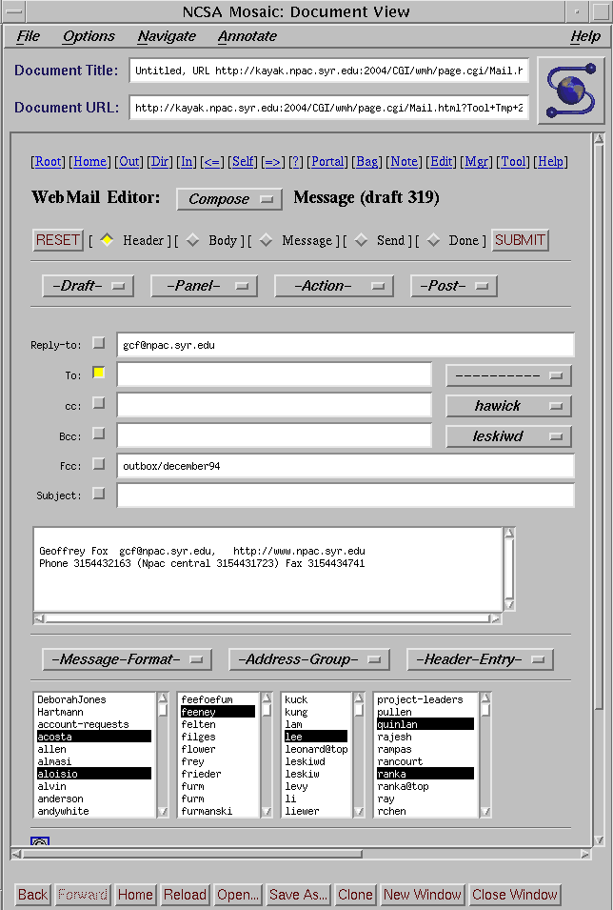The width and height of the screenshot is (613, 910).
Task: Open the Compose dropdown
Action: click(x=229, y=199)
